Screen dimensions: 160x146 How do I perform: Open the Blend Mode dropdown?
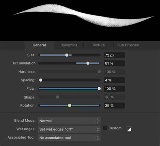[x=69, y=121]
